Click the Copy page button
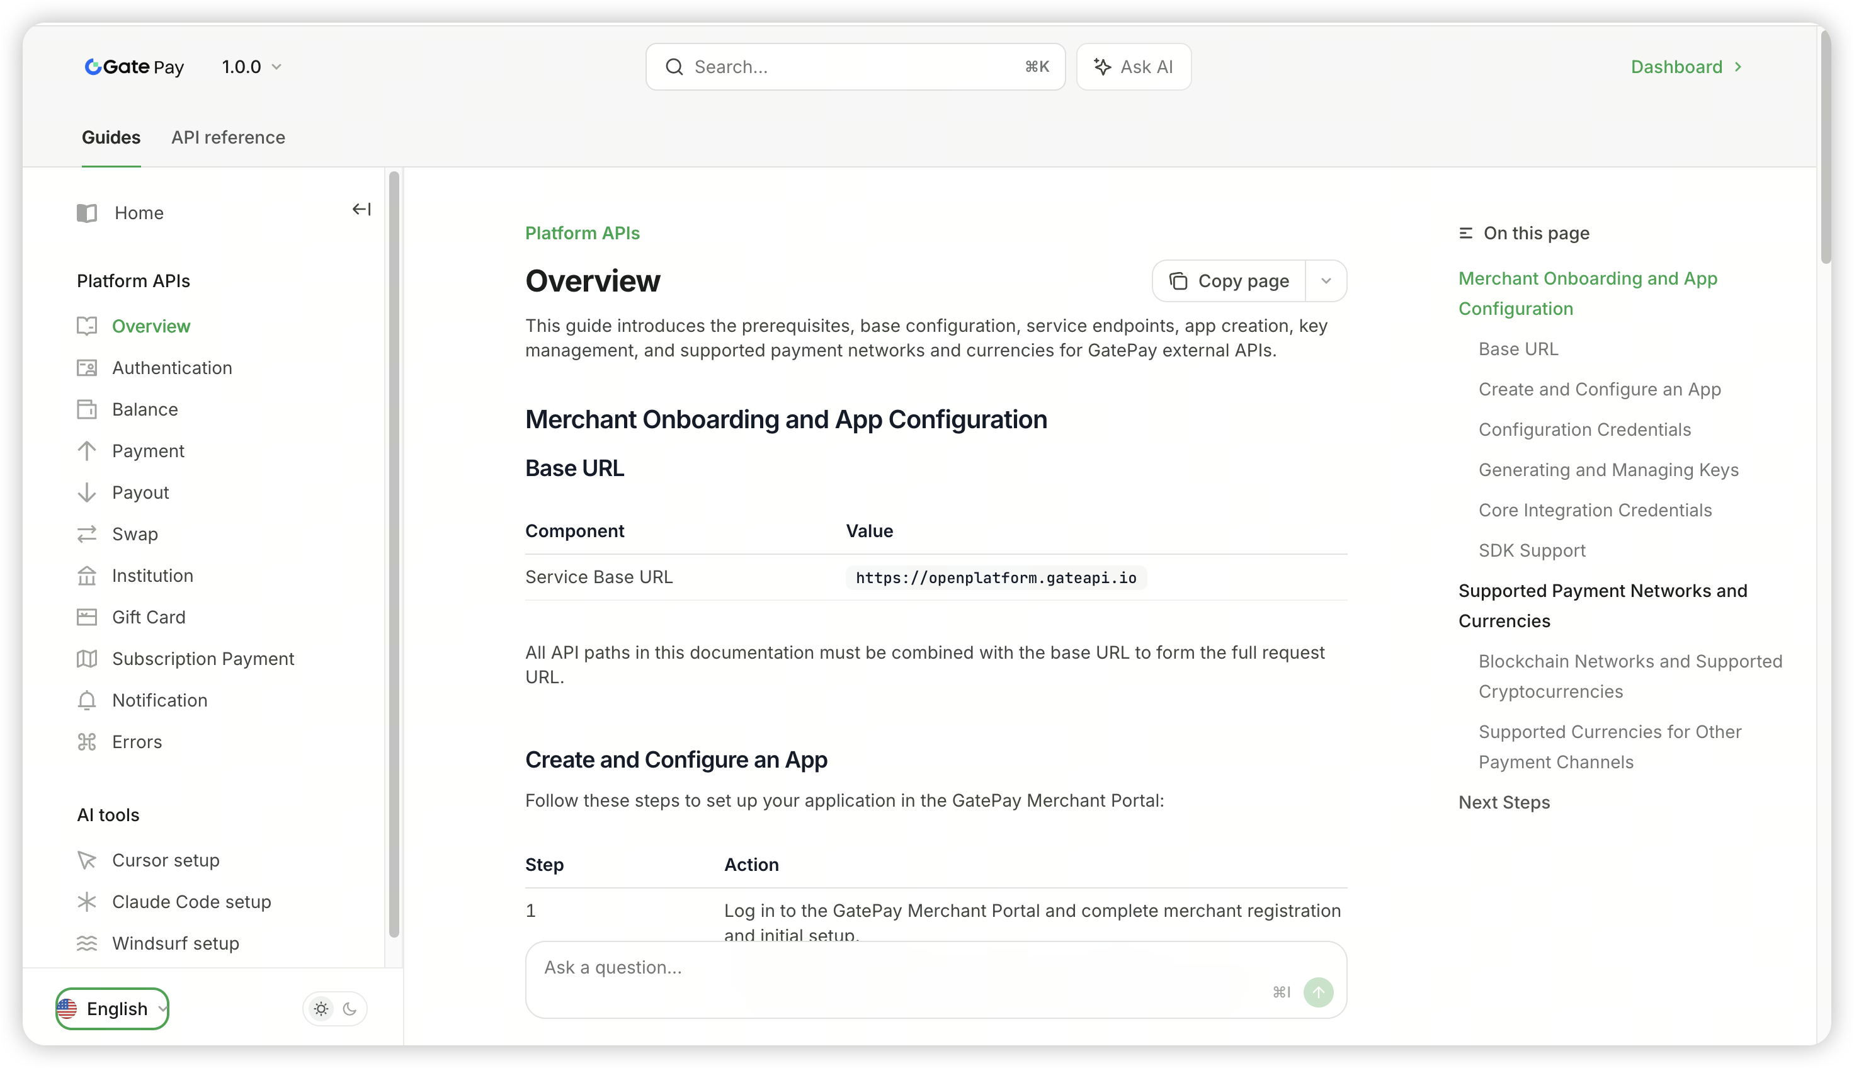 pos(1229,281)
